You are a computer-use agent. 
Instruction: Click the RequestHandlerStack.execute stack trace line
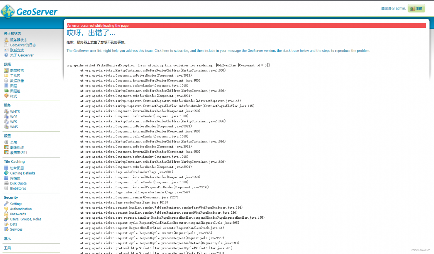click(x=152, y=228)
